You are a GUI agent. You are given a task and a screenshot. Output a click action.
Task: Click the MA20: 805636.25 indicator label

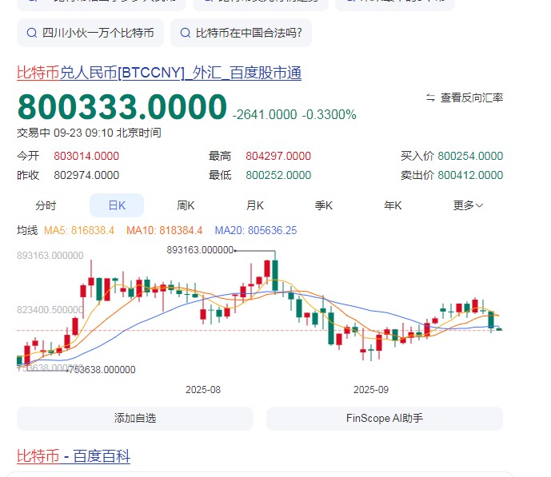[256, 231]
